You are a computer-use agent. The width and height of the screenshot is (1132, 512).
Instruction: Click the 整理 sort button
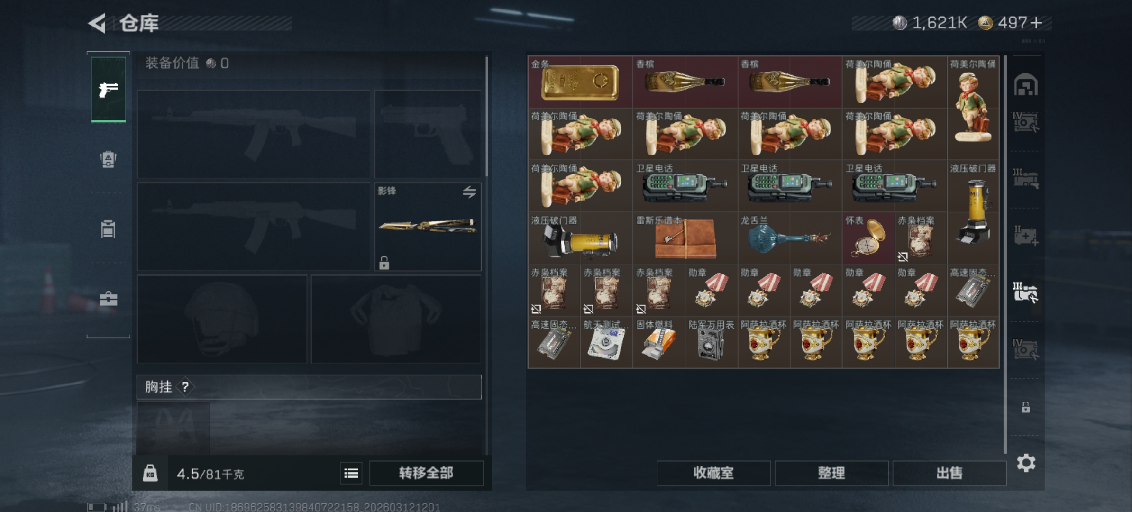(x=831, y=473)
